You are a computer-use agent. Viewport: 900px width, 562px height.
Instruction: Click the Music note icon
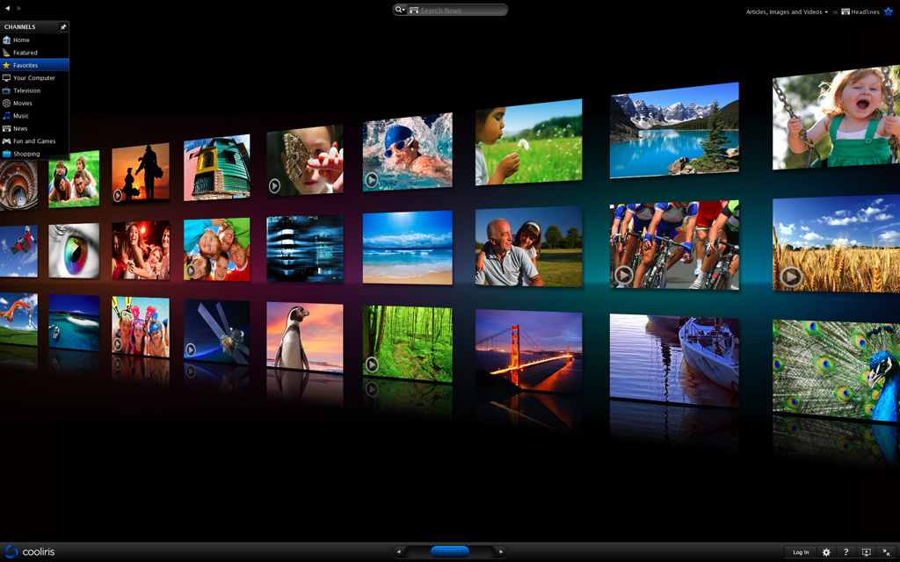coord(6,116)
